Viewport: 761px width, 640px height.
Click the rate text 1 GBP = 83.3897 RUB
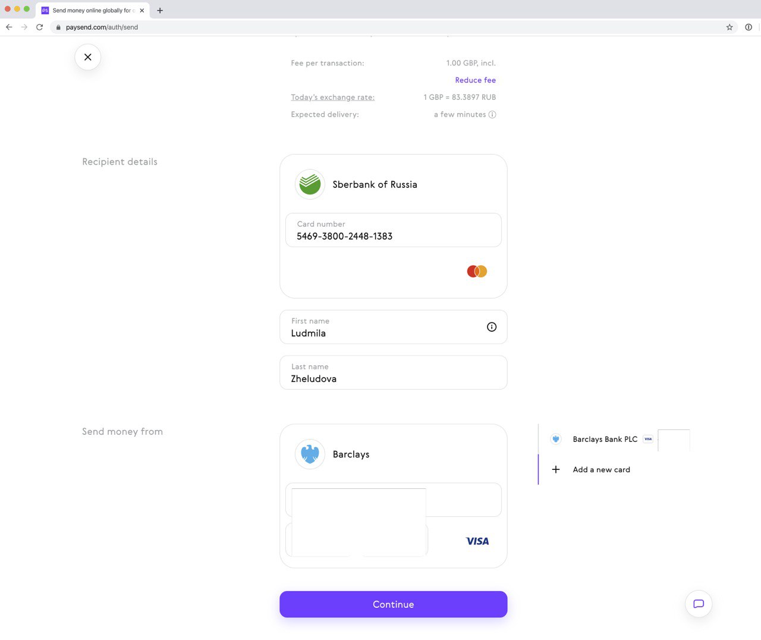click(x=460, y=98)
